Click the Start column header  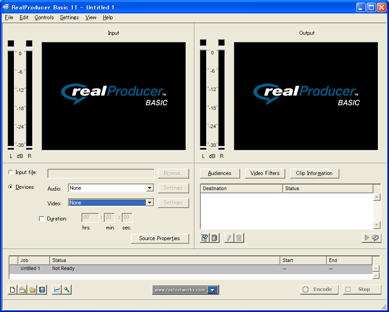click(x=304, y=261)
